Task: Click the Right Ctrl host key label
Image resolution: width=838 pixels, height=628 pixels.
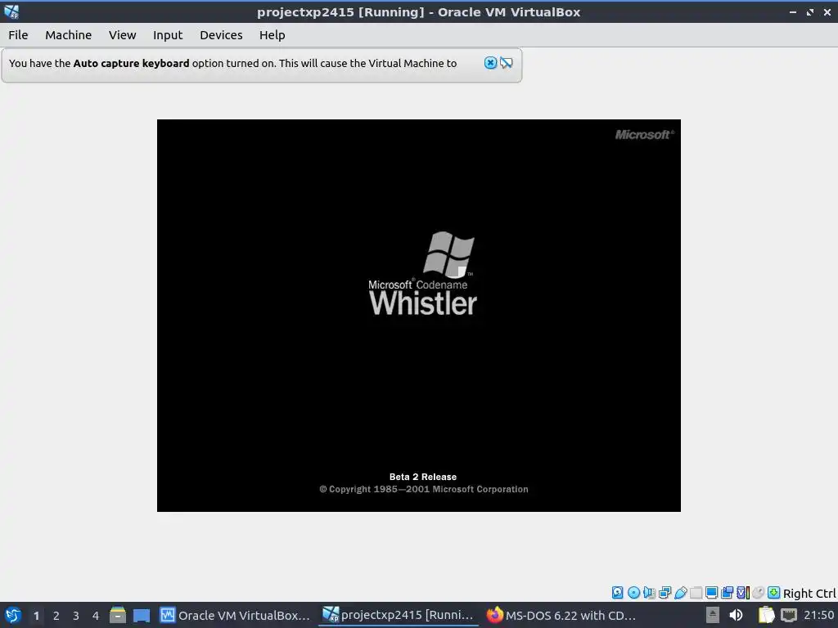Action: pyautogui.click(x=809, y=594)
